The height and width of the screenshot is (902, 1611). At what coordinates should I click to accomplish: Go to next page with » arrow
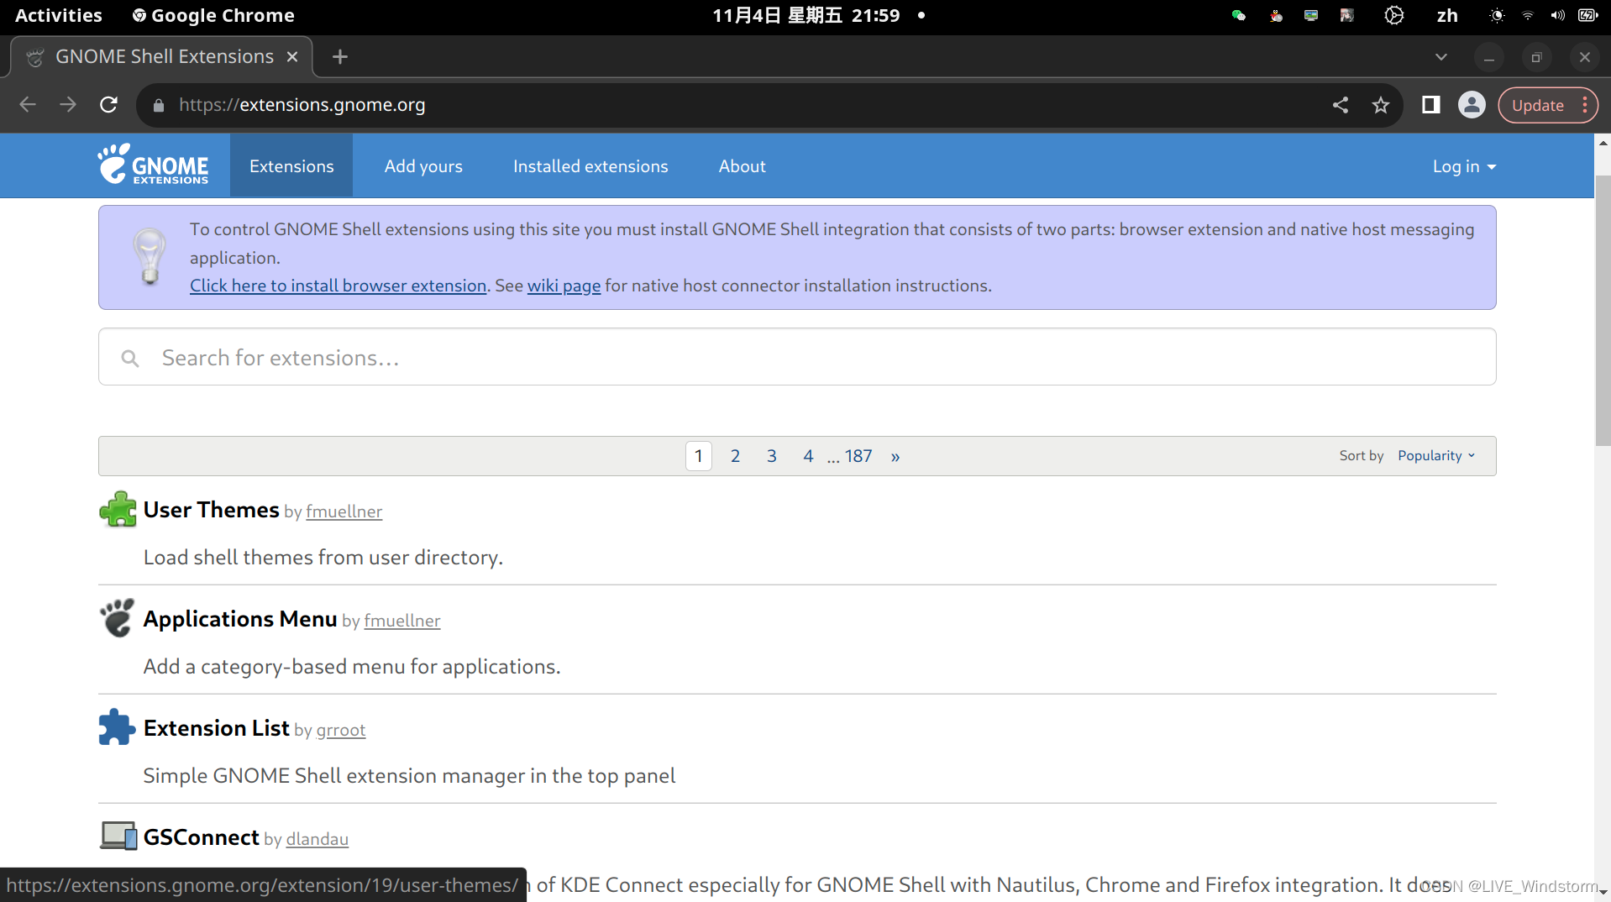tap(895, 457)
